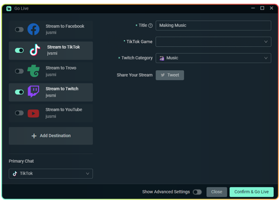
Task: Click the Trovo logo icon
Action: click(34, 71)
